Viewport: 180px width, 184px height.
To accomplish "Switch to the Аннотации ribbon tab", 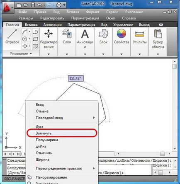I will [x=52, y=25].
